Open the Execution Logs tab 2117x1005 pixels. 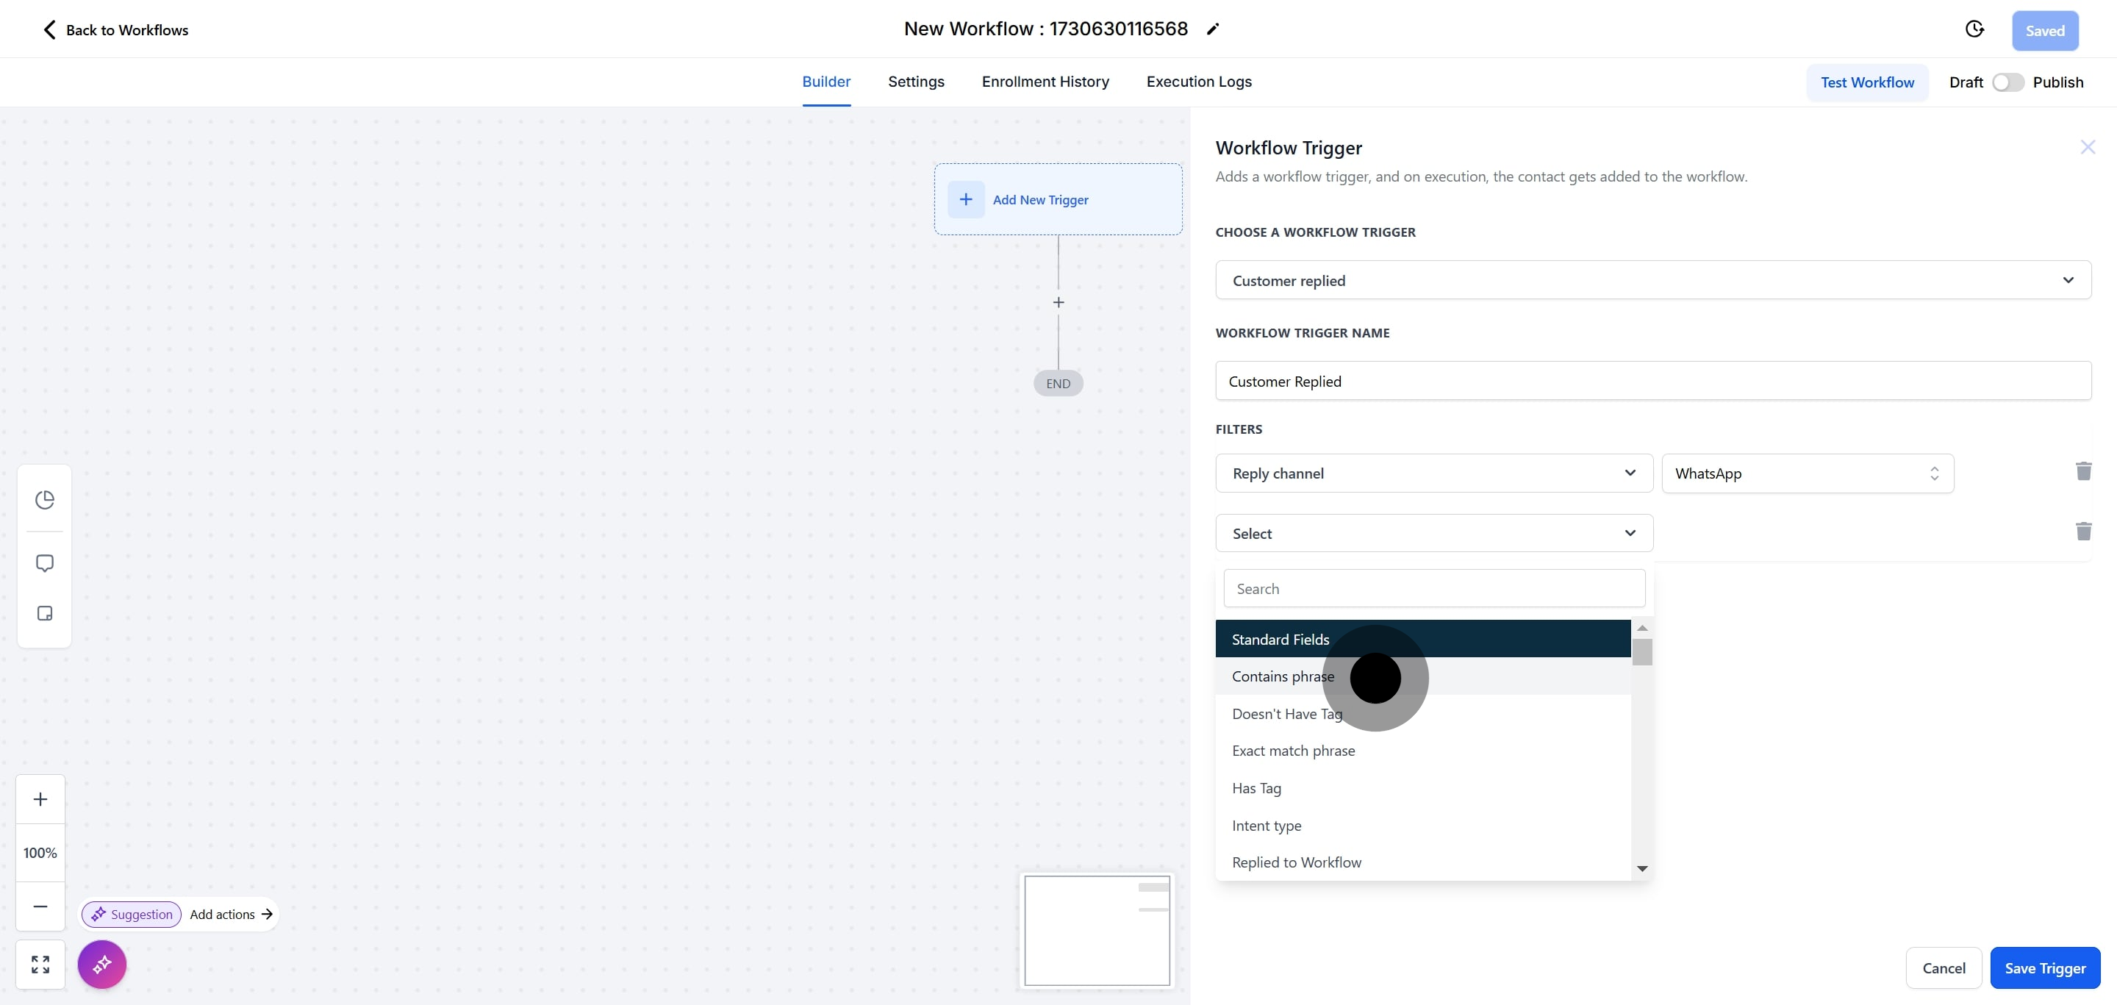click(x=1198, y=82)
